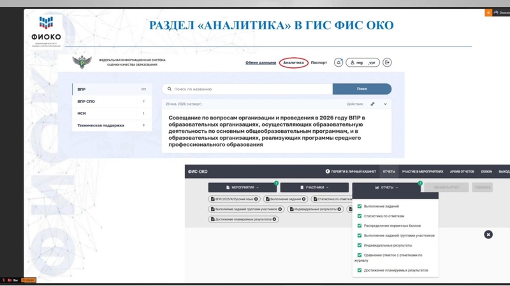Click back-arrow icon before Перейти в личный кабинет

point(328,171)
